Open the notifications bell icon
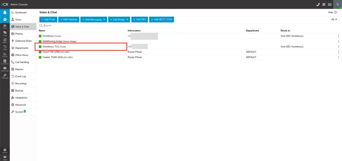 coord(5,12)
